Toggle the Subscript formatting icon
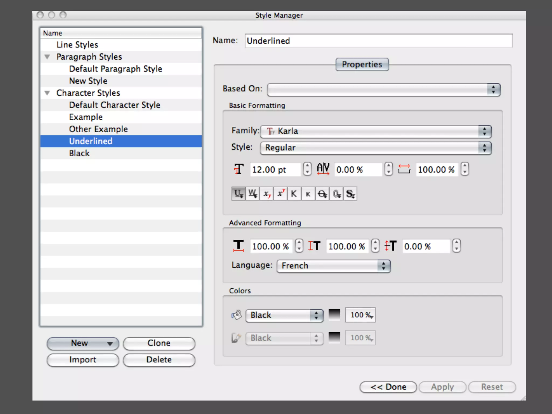This screenshot has width=552, height=414. tap(267, 194)
